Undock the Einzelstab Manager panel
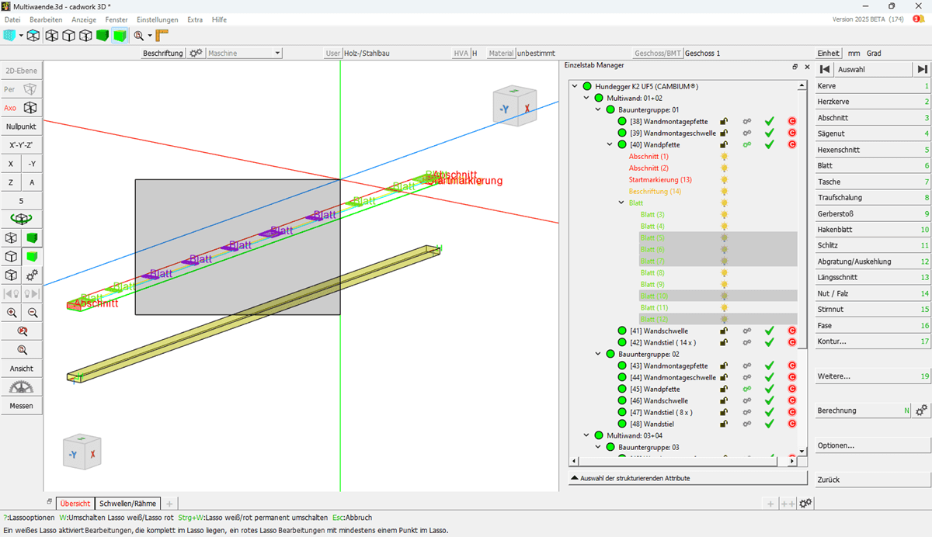The image size is (932, 537). [x=795, y=68]
